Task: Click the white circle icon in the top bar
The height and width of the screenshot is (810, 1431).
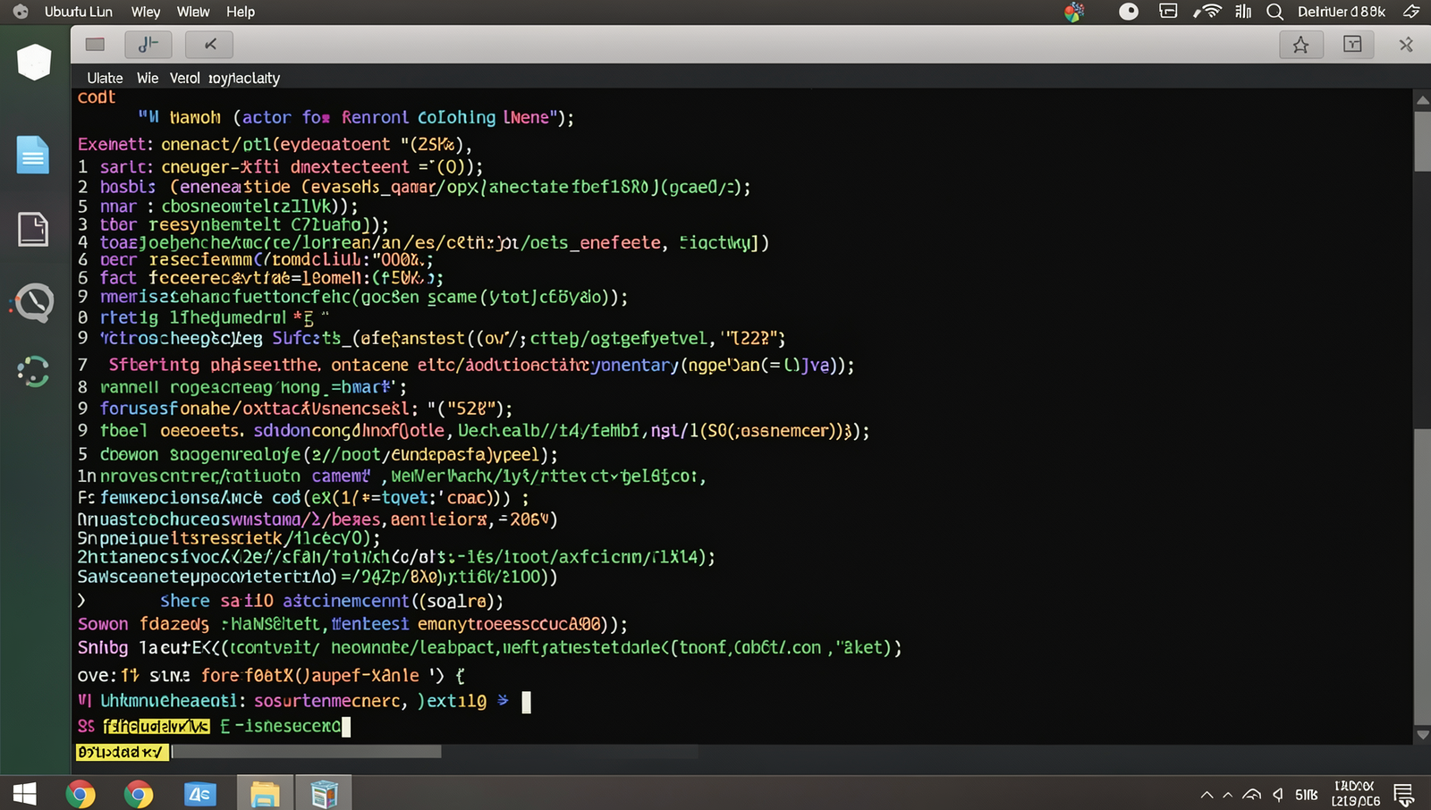Action: pyautogui.click(x=1129, y=12)
